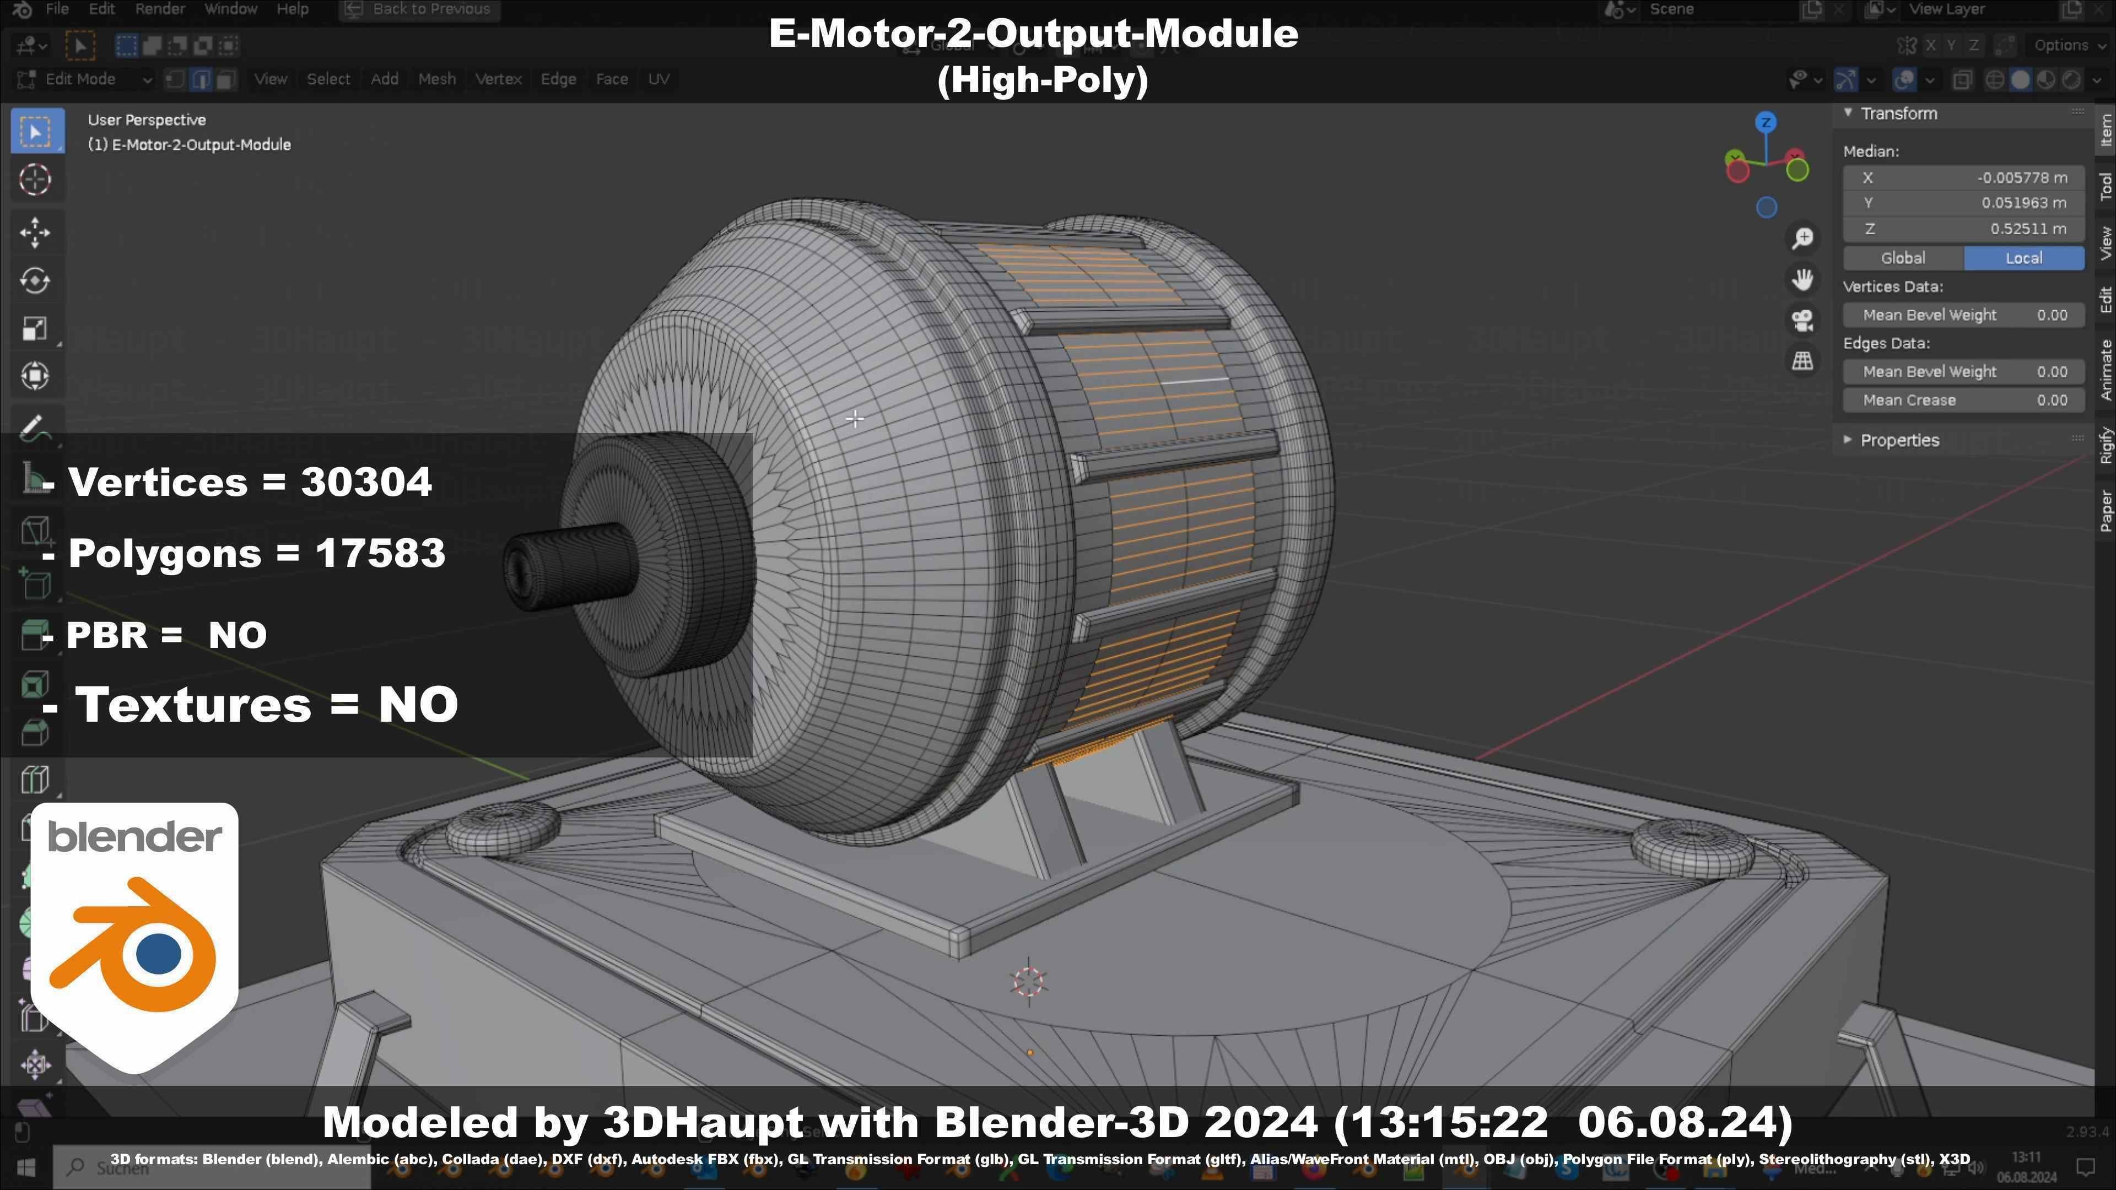Open the Render menu
The width and height of the screenshot is (2116, 1190).
(159, 9)
